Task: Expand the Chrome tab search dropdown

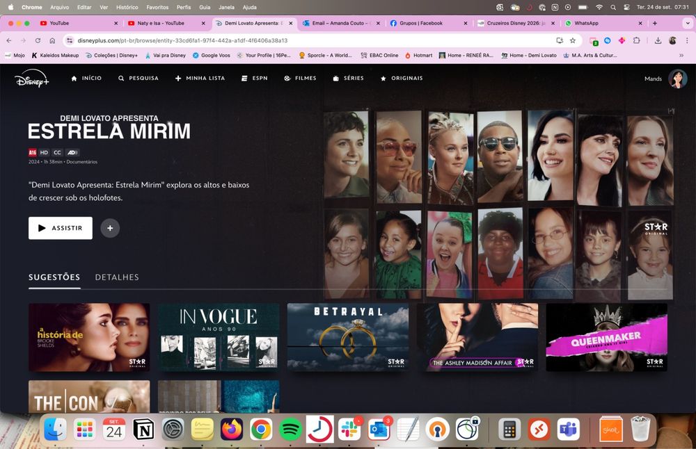Action: click(688, 23)
